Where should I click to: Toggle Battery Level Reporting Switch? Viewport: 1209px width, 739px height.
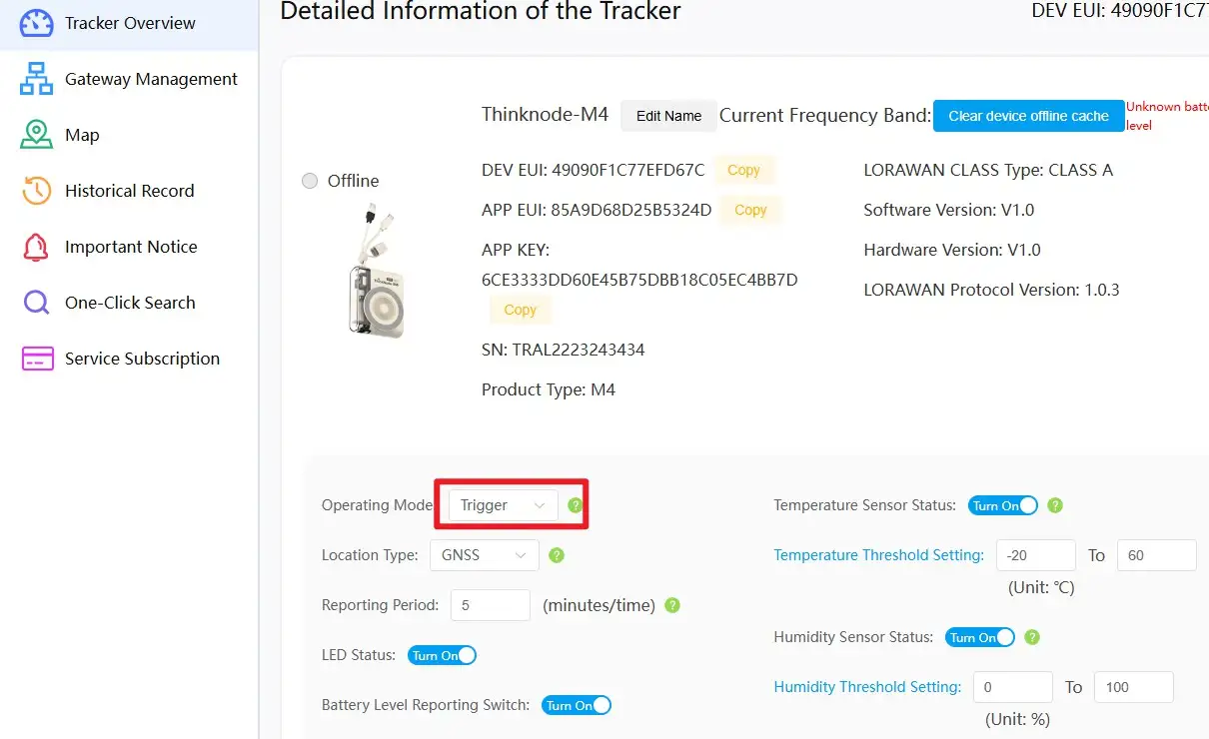coord(576,705)
